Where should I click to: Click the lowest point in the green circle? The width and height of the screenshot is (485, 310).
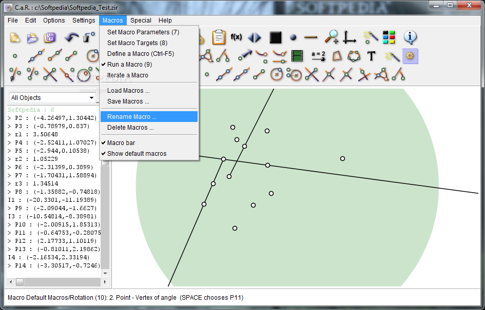(x=235, y=228)
